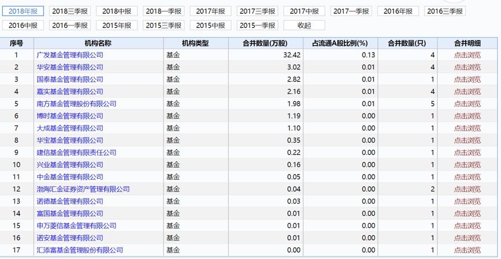Select the 0.13 ratio cell
Screen dimensions: 501x259
point(341,55)
